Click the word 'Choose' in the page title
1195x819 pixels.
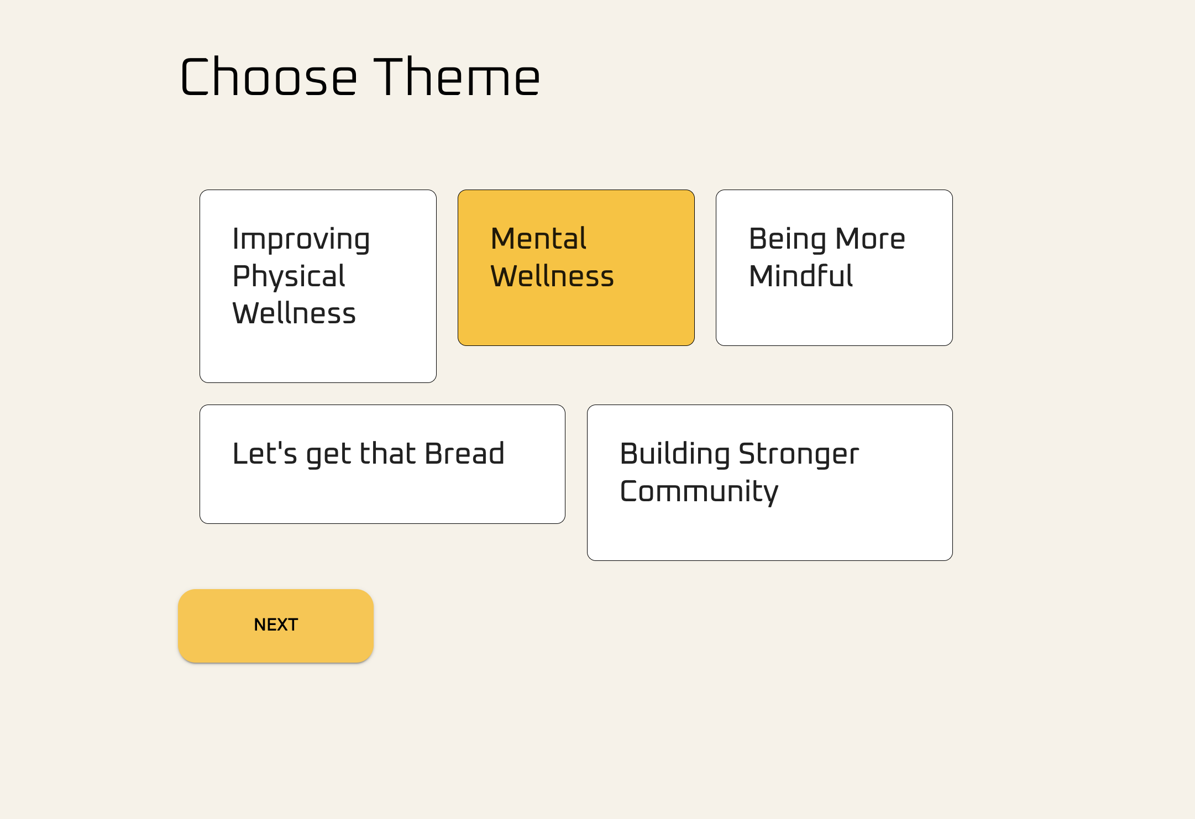tap(269, 77)
